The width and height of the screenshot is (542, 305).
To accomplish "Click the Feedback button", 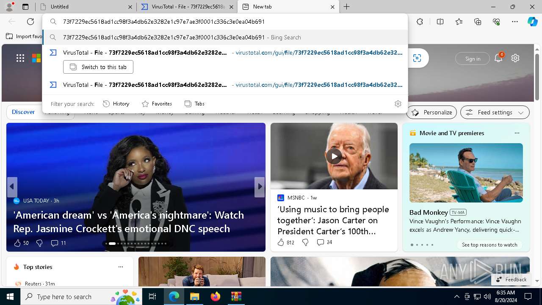I will (x=511, y=280).
